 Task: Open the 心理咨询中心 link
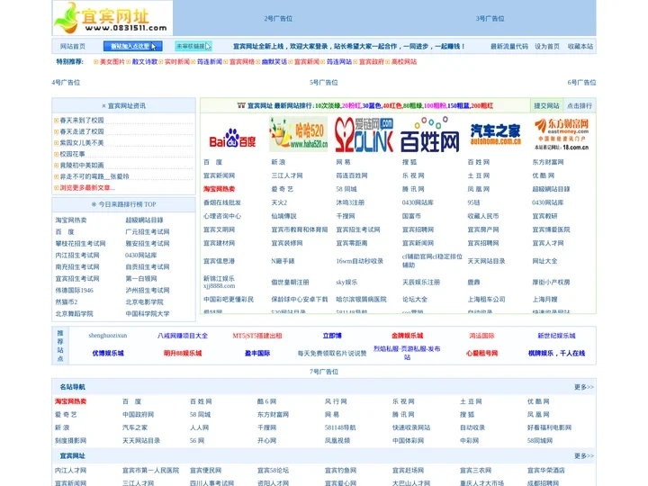coord(222,216)
